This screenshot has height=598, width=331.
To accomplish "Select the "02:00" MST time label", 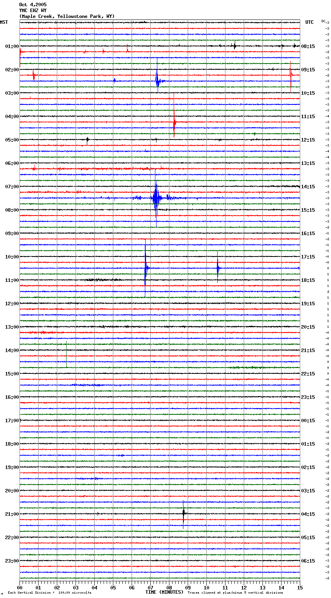I will coord(12,70).
